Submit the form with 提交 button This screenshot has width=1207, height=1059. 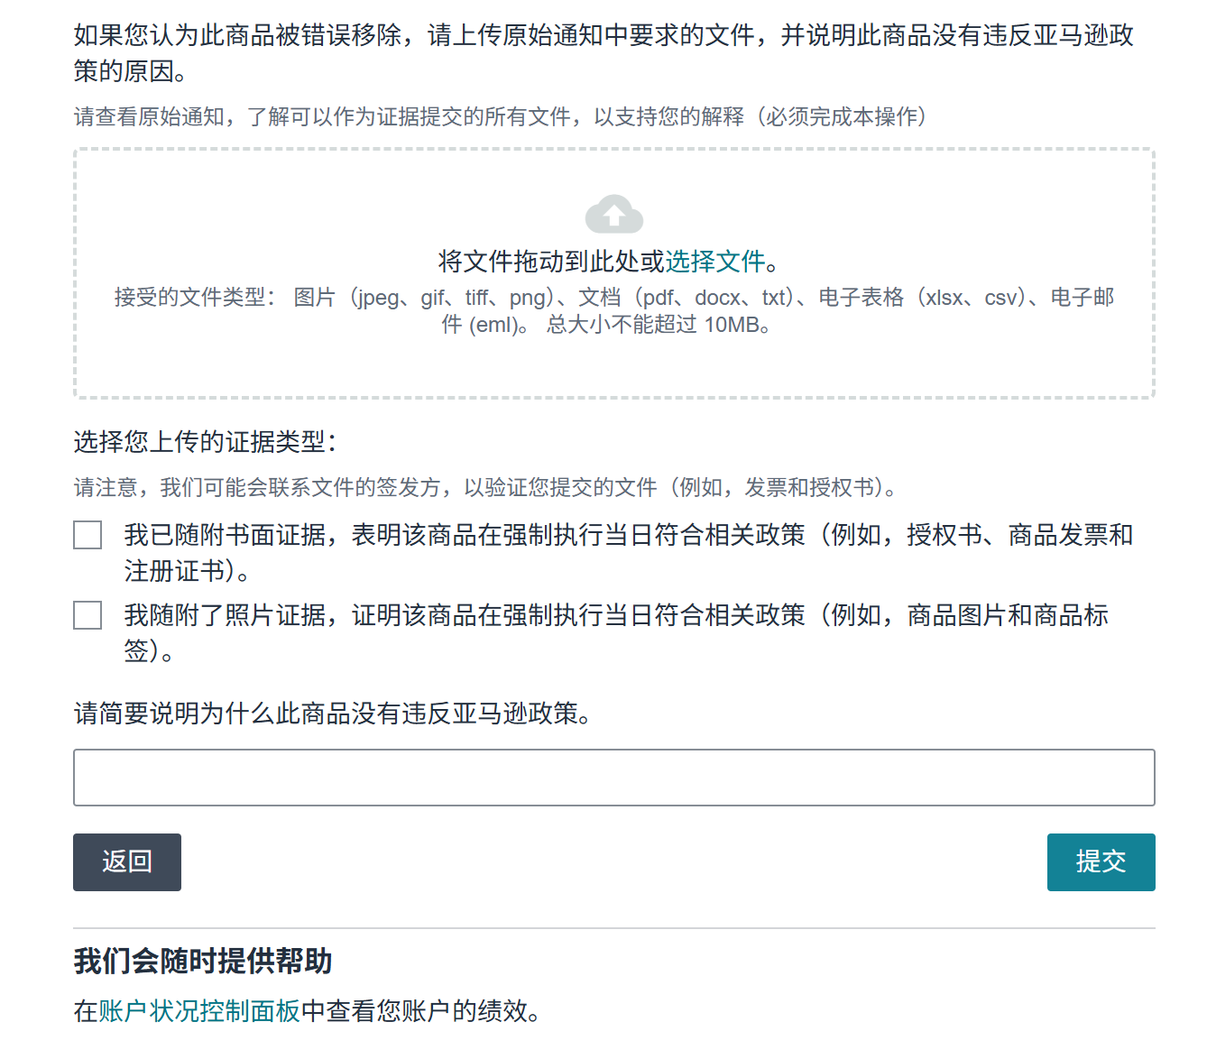(x=1100, y=862)
